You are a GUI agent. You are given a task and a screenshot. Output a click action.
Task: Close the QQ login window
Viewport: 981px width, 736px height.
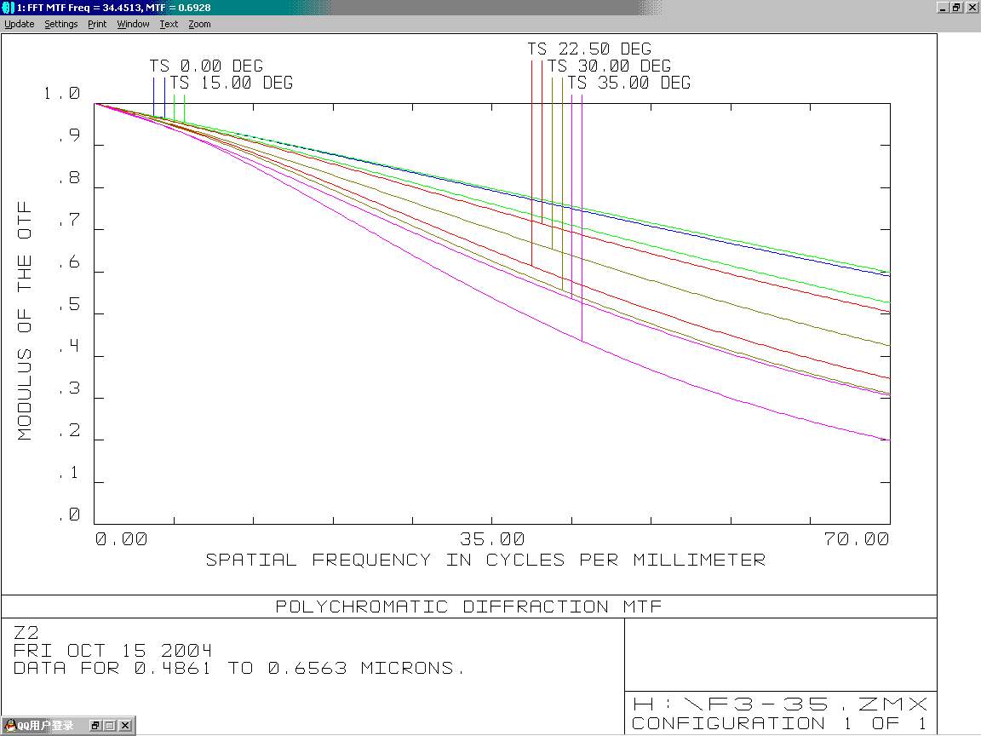[125, 726]
